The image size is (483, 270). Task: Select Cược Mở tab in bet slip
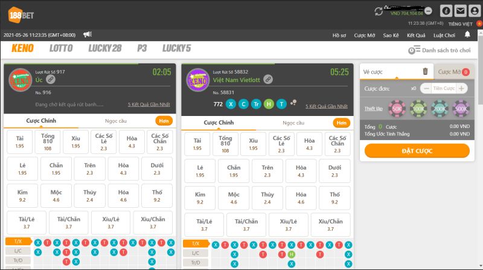click(x=453, y=71)
